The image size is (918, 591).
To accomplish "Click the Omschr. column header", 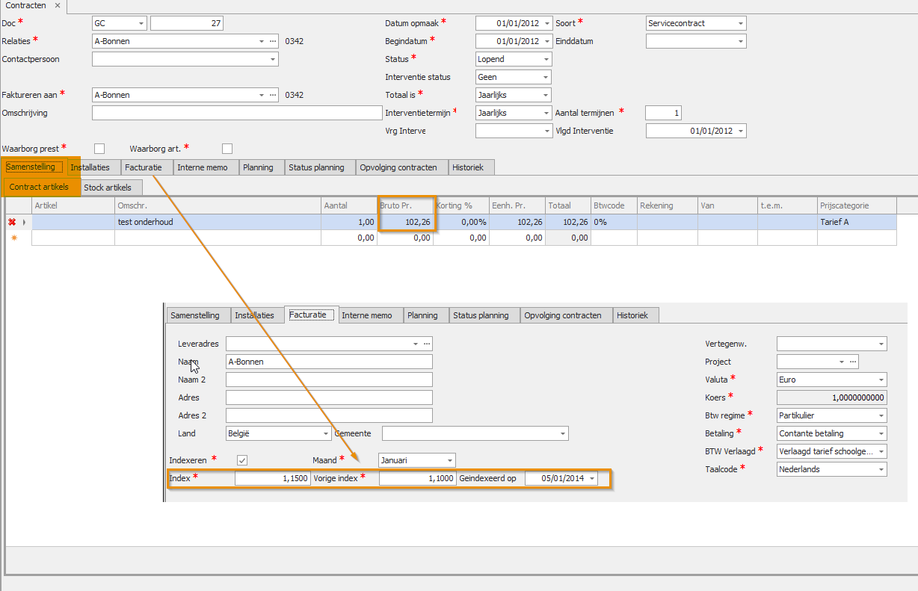I will pos(218,205).
